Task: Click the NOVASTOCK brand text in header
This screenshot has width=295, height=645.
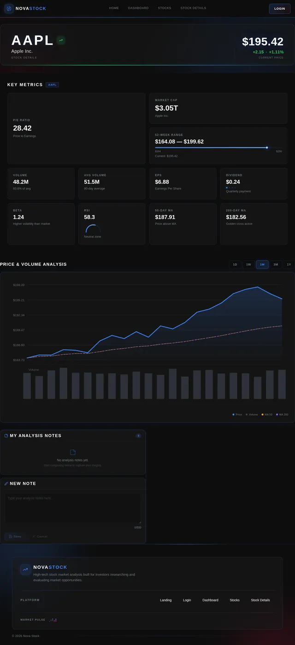Action: (31, 9)
